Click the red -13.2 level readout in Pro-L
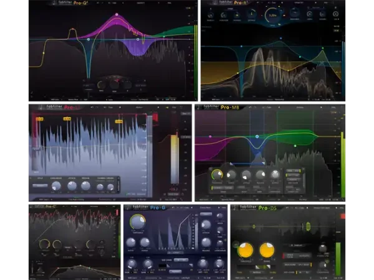 click(174, 190)
